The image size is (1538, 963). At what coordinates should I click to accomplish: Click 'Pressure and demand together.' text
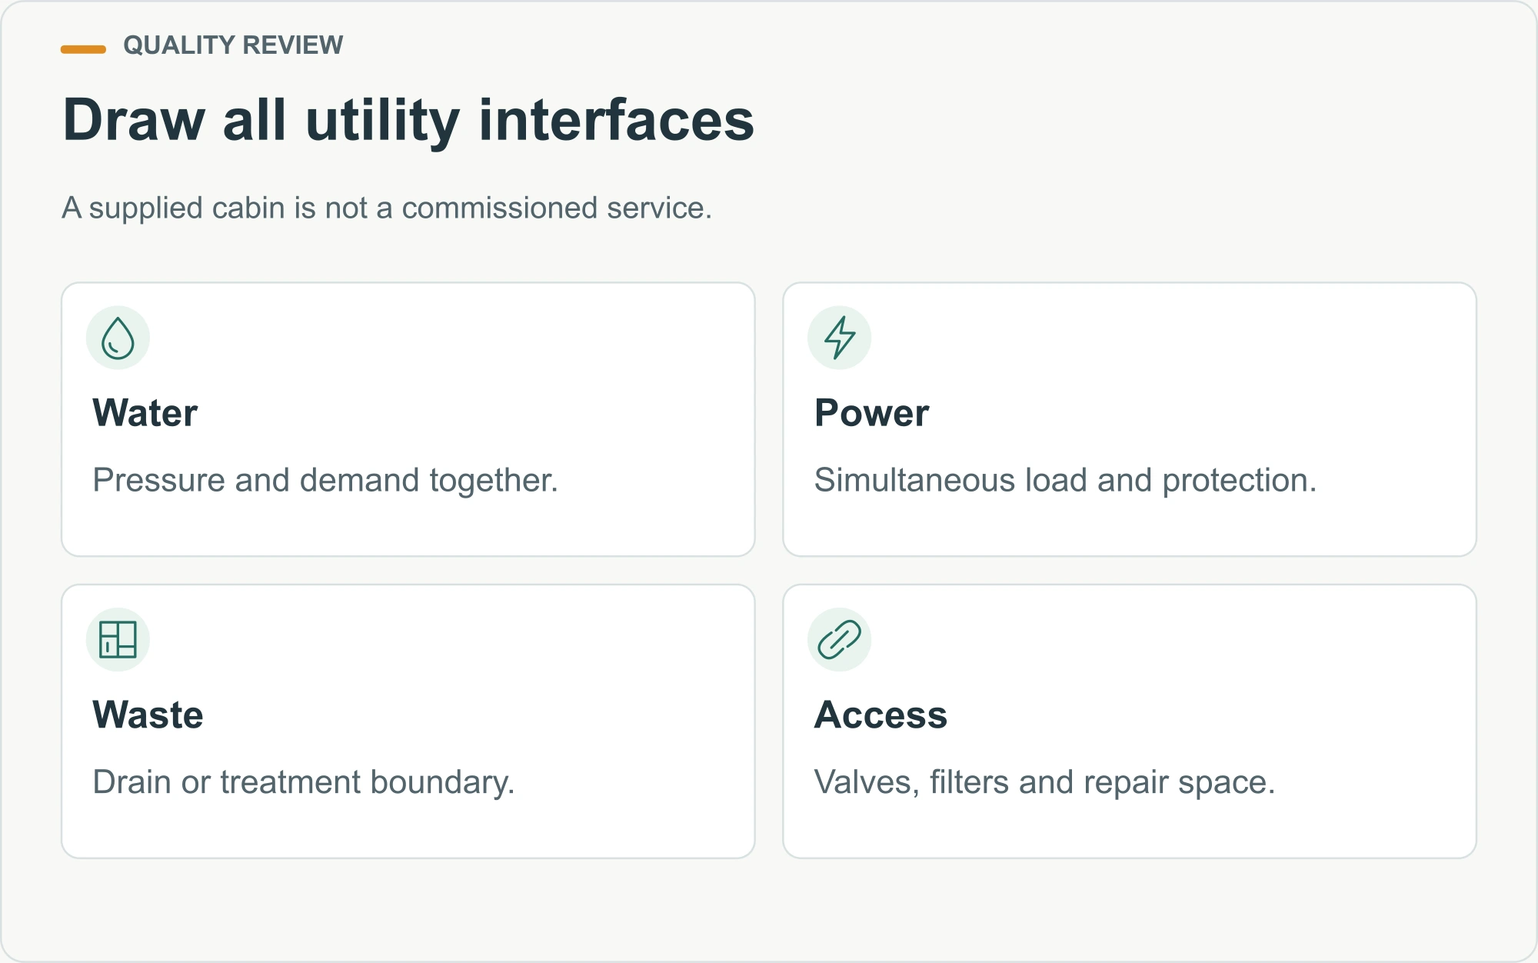coord(325,480)
